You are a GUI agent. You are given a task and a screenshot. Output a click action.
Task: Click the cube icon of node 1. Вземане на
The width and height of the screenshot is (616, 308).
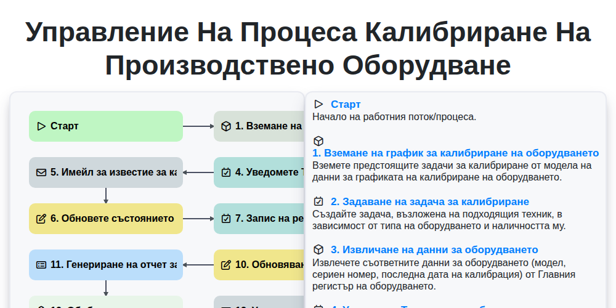coord(226,126)
